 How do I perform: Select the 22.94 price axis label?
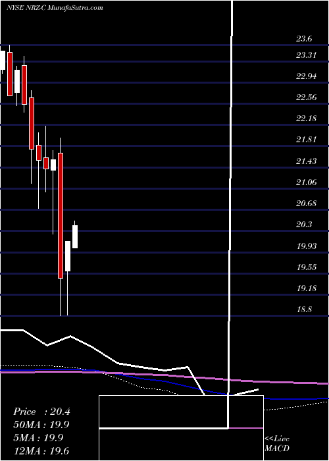tap(306, 76)
